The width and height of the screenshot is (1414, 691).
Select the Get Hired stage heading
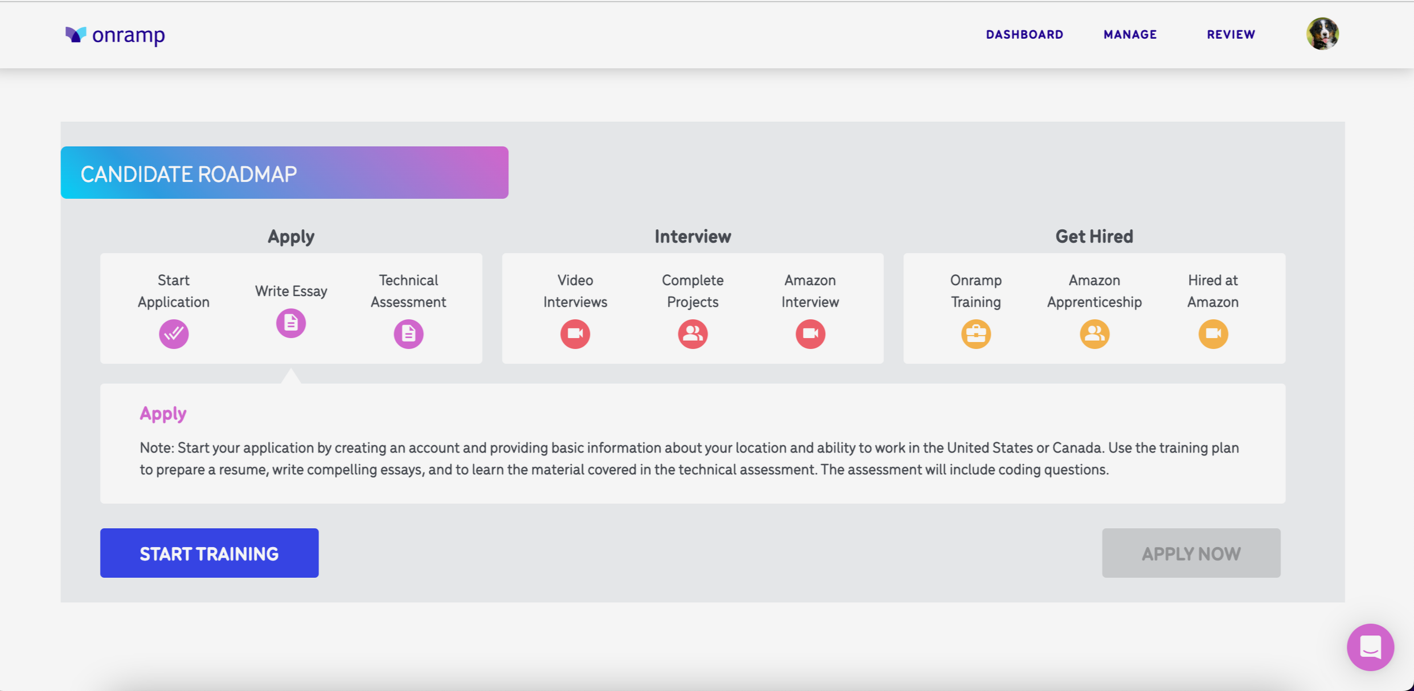[x=1094, y=237]
